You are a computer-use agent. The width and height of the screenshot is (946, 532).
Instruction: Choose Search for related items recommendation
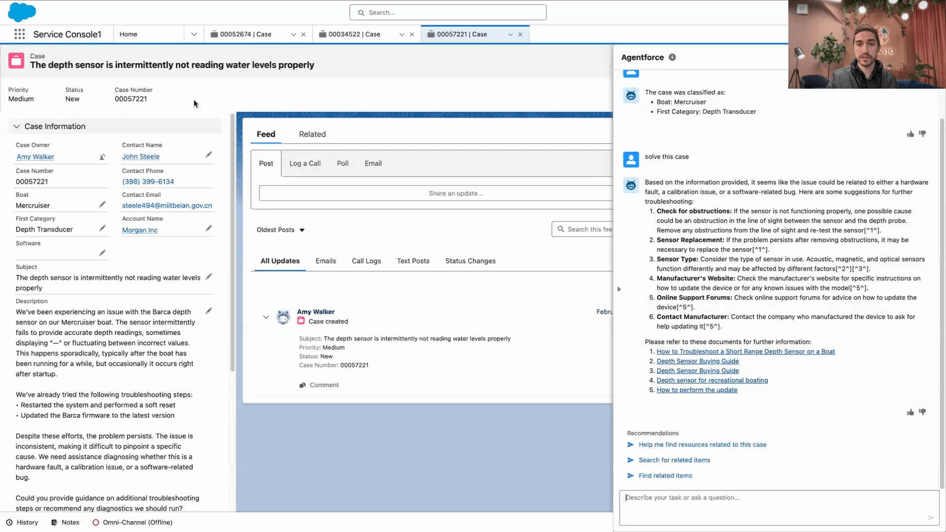click(x=675, y=460)
